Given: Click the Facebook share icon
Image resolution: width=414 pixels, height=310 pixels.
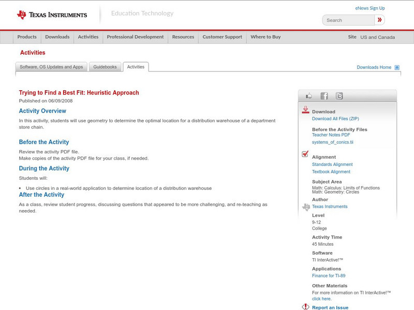Looking at the screenshot, I should tap(324, 95).
